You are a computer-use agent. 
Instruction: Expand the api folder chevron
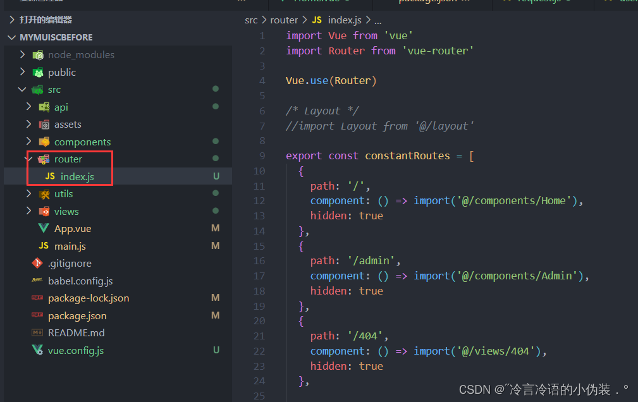28,107
